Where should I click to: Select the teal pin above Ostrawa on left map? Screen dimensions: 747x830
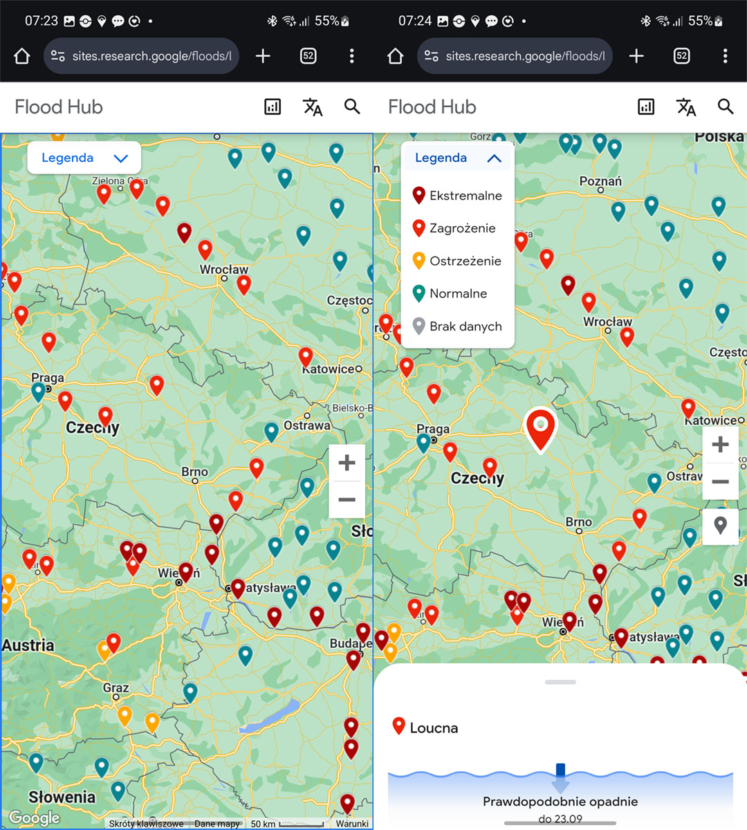pyautogui.click(x=272, y=432)
